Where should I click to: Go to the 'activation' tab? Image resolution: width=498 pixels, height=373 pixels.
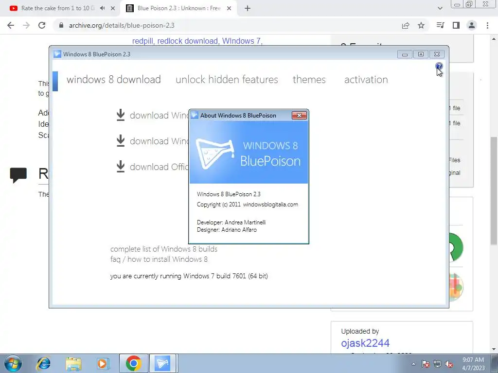(366, 80)
